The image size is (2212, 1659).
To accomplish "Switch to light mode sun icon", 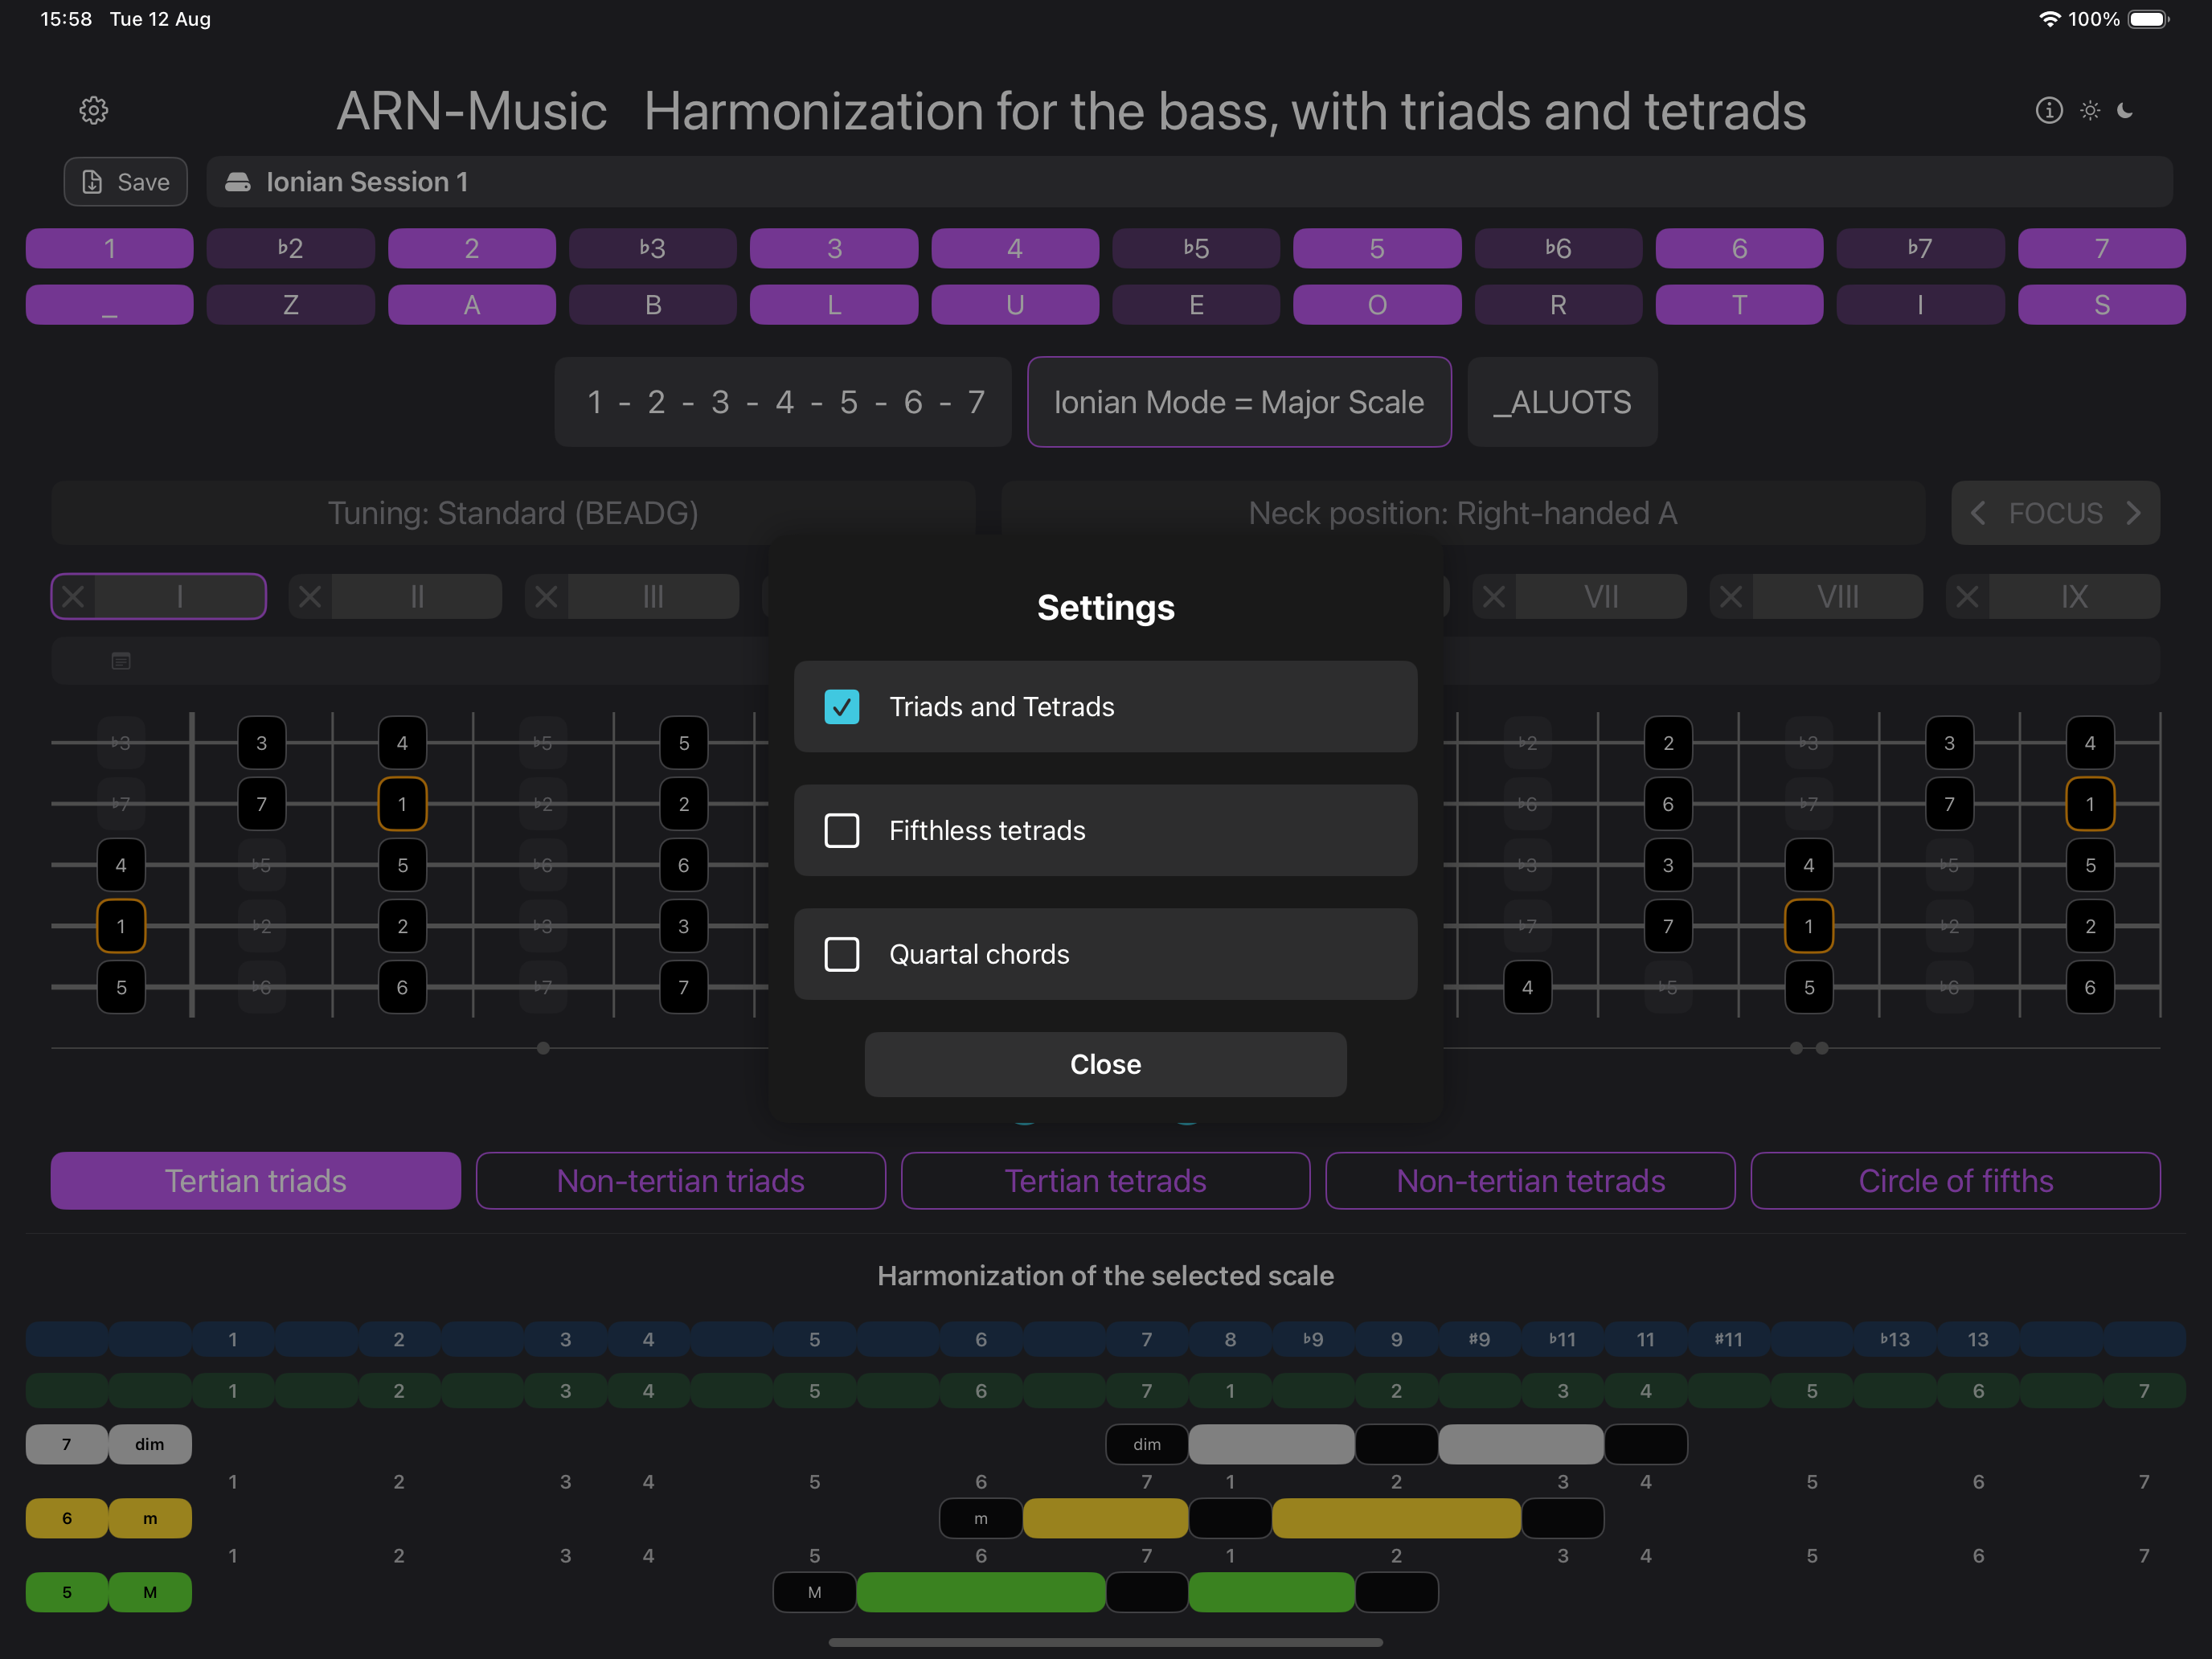I will point(2090,110).
